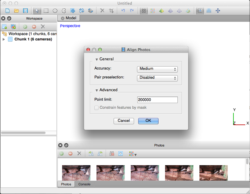Save project using the floppy disk icon
This screenshot has height=194, width=250.
(x=25, y=11)
